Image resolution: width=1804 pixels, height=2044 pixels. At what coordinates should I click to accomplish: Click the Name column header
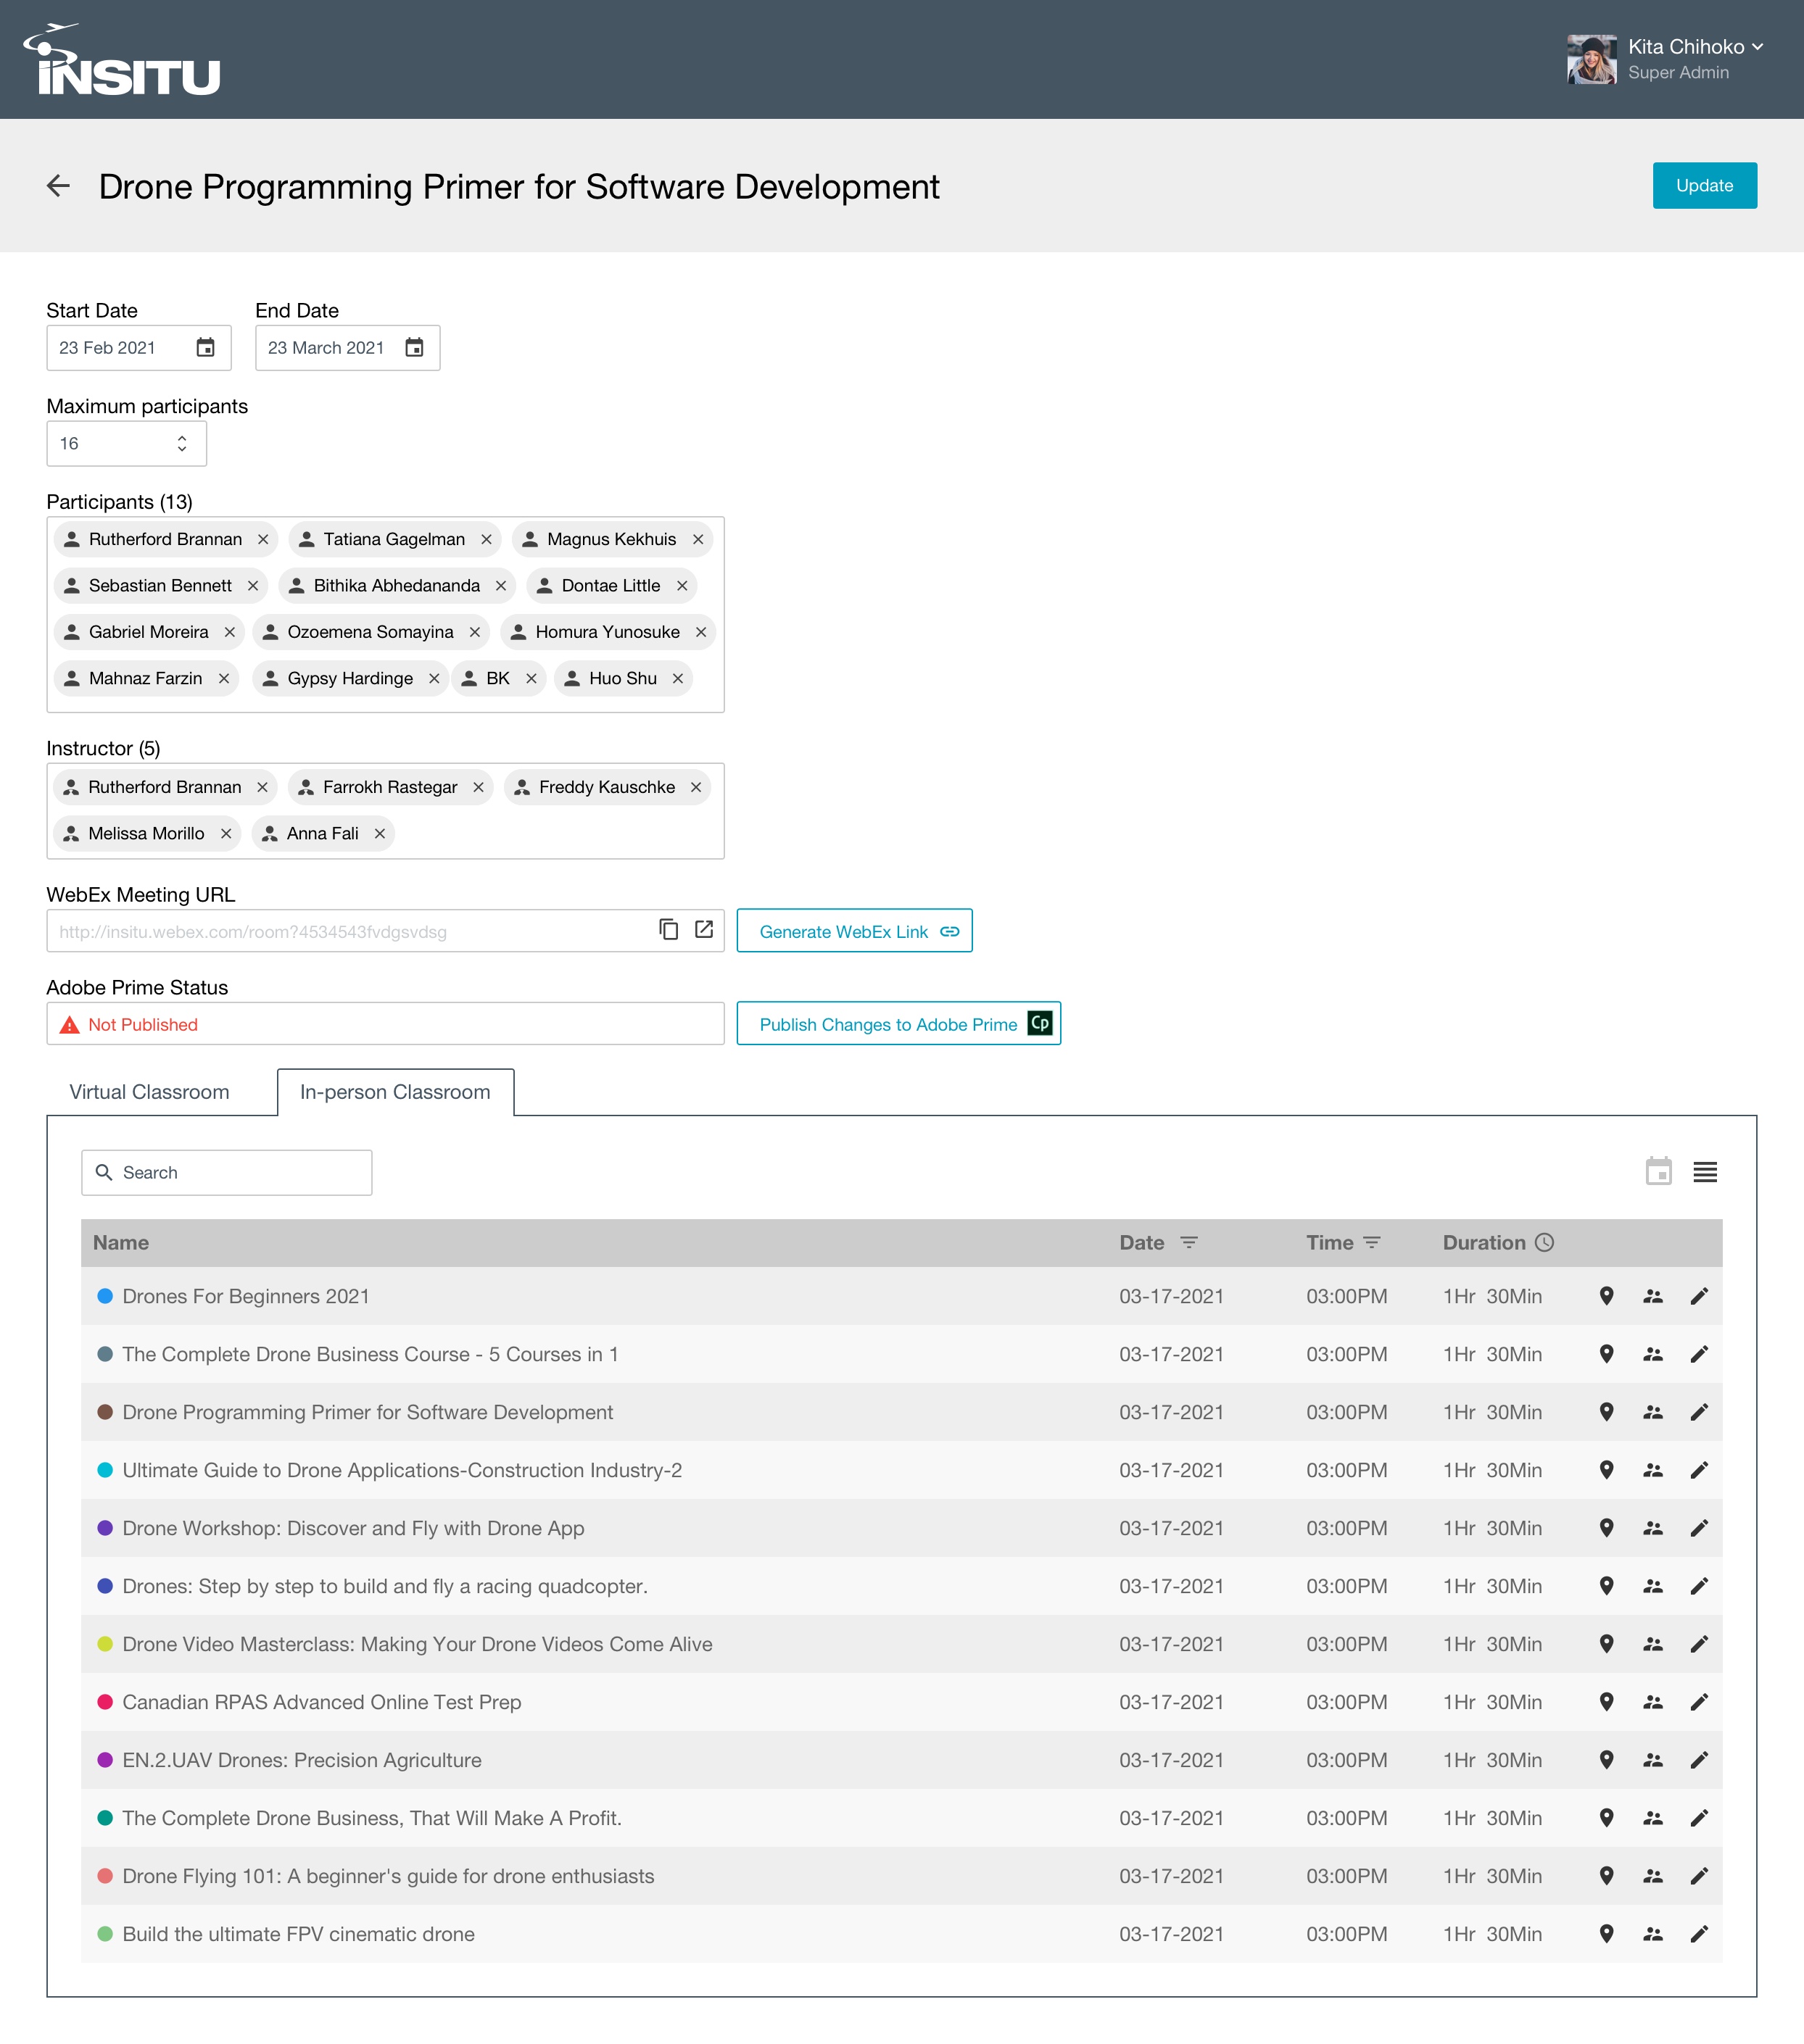pyautogui.click(x=121, y=1242)
